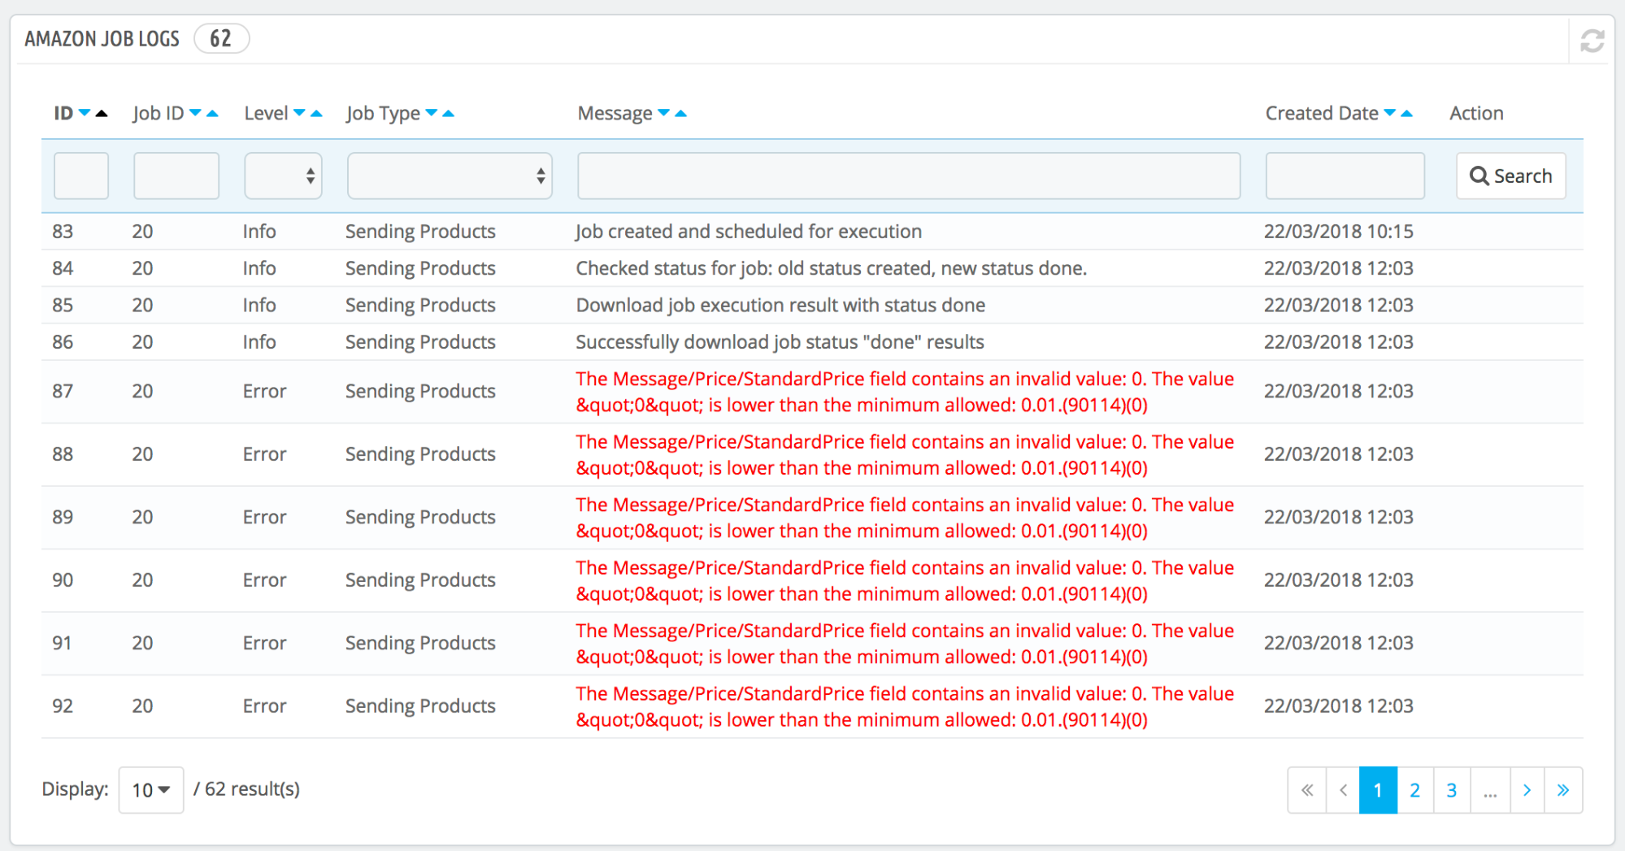Sort Message column descending arrow

coord(664,113)
